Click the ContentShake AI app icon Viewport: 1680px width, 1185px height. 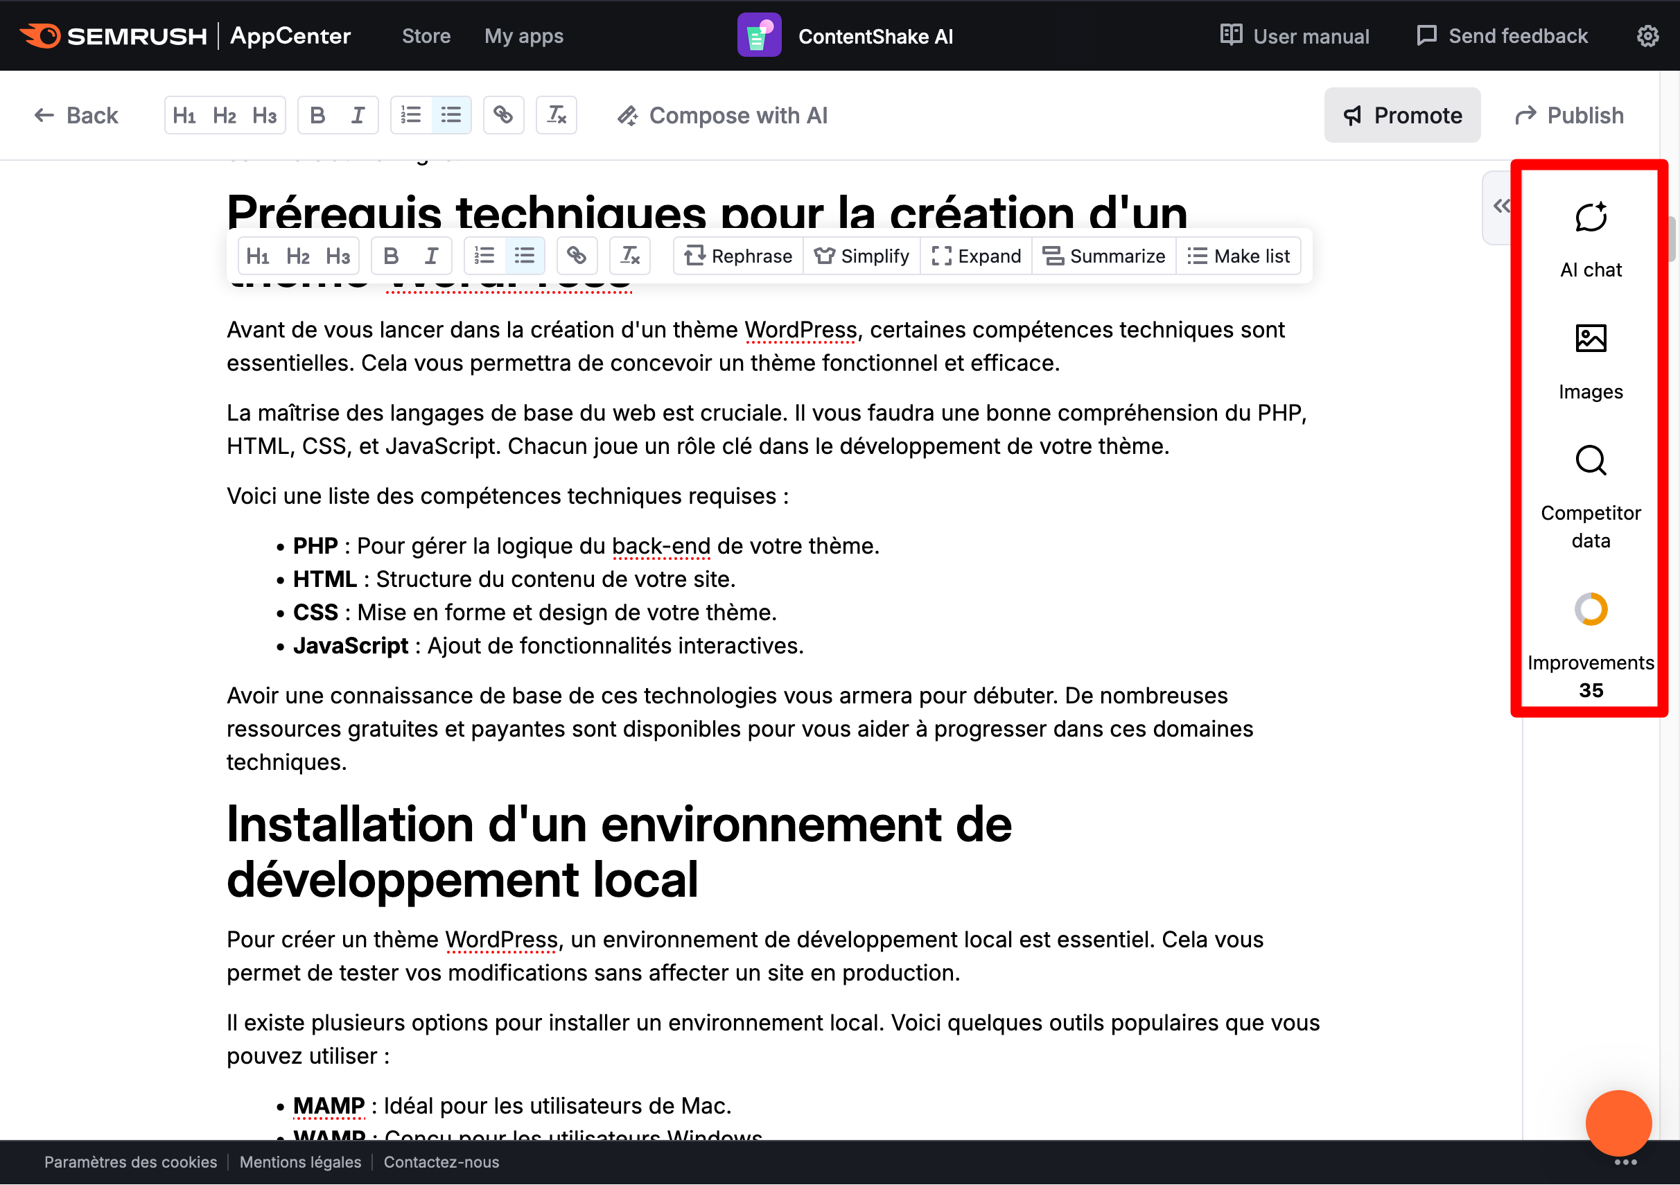(759, 35)
